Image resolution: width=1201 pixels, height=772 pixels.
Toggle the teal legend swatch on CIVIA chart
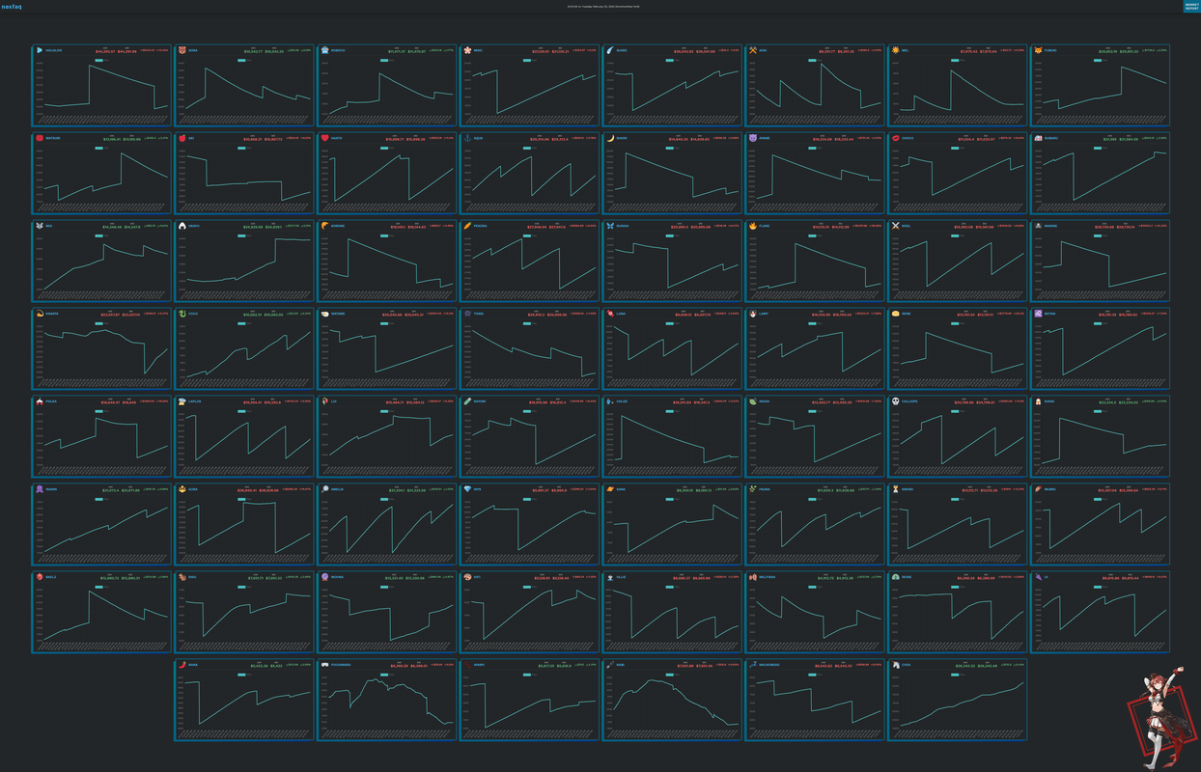pyautogui.click(x=956, y=675)
